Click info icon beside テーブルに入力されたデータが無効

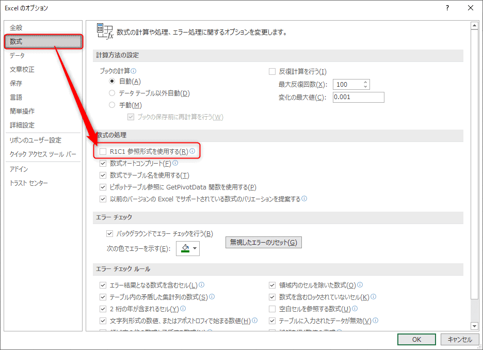point(376,321)
